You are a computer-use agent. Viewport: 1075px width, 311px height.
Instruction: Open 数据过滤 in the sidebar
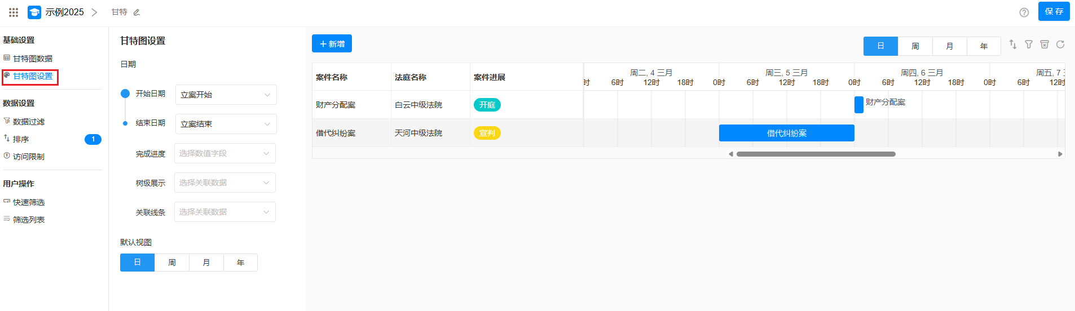click(x=28, y=122)
